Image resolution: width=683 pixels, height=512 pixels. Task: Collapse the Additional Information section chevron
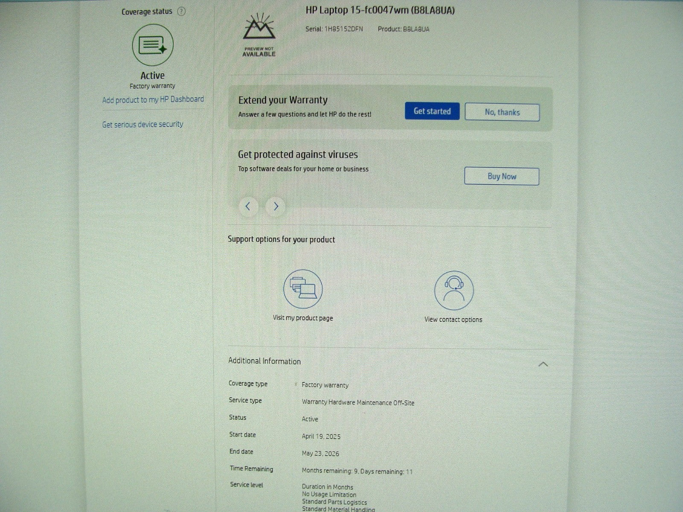click(x=543, y=364)
